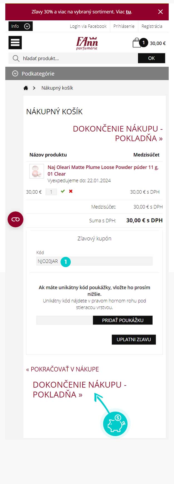174x484 pixels.
Task: Expand the Info dropdown
Action: point(21,26)
